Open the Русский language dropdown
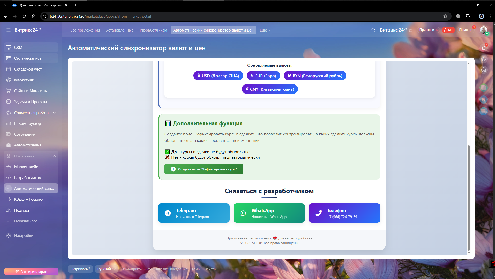This screenshot has height=279, width=495. coord(107,269)
